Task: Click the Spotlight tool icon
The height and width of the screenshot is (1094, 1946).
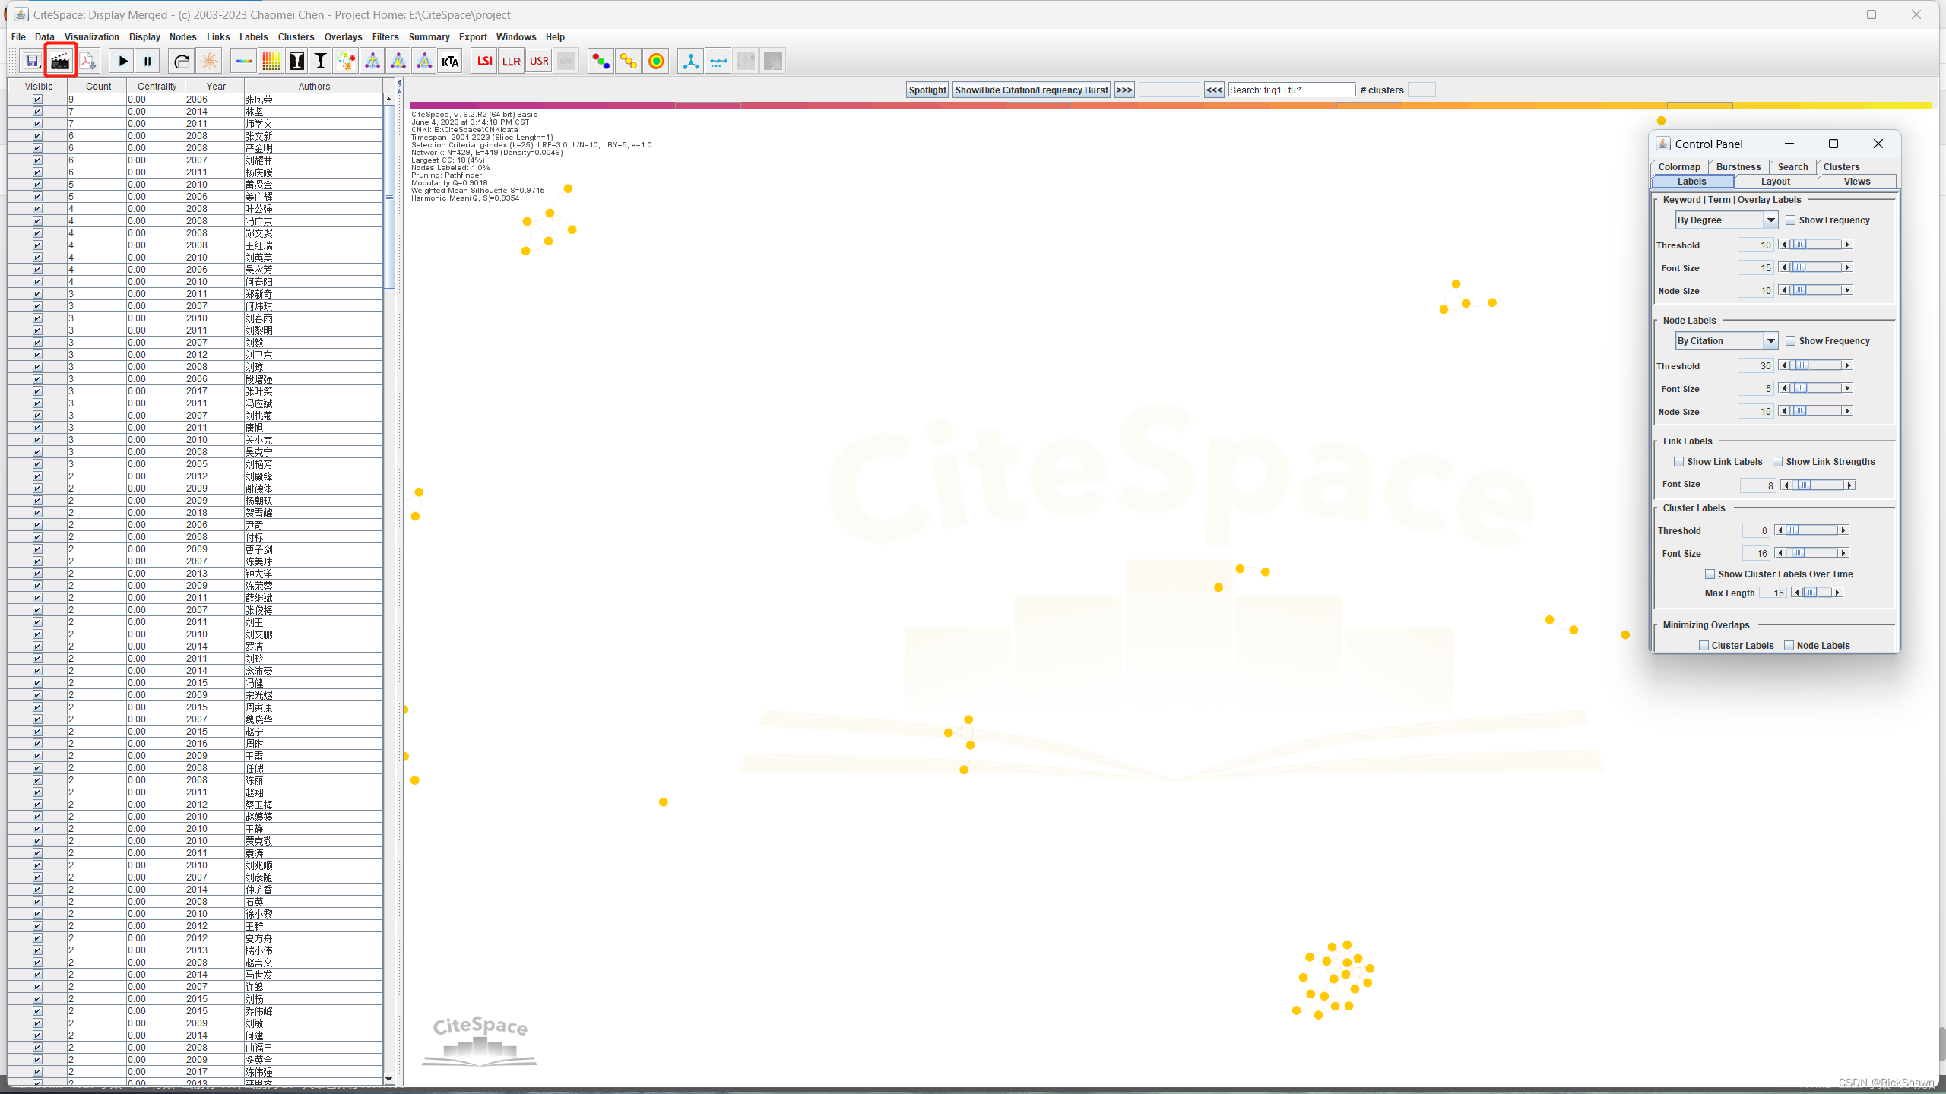Action: point(926,90)
